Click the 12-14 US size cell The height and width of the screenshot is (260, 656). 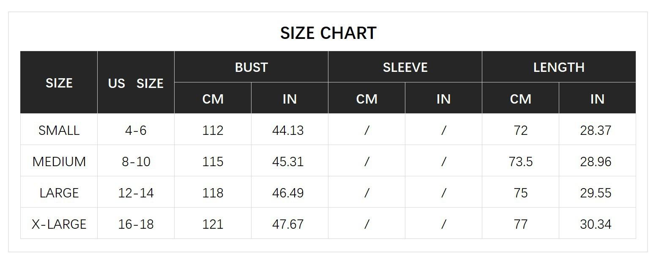pyautogui.click(x=136, y=193)
